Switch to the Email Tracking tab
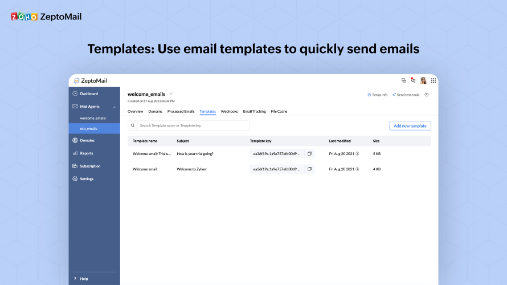507x285 pixels. click(254, 111)
